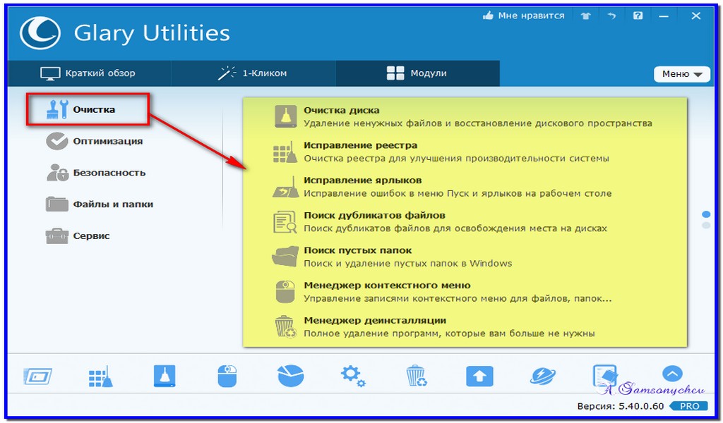
Task: Launch Исправление реестра module
Action: coord(441,152)
